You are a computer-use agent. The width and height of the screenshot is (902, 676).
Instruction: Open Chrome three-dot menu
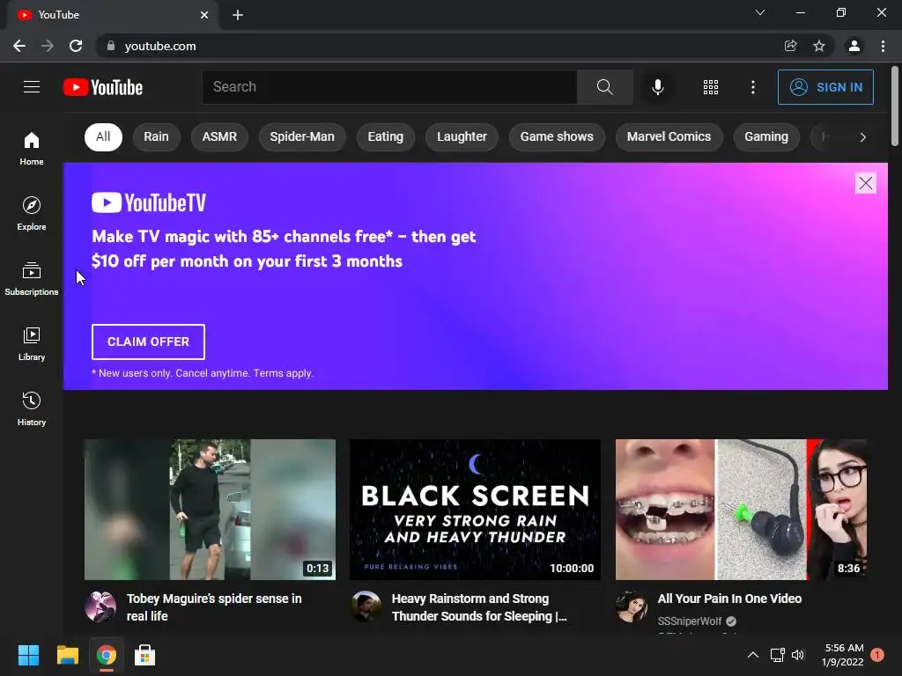click(883, 46)
